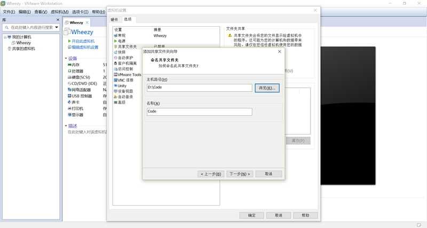Click the name field containing Code
The image size is (427, 228).
pyautogui.click(x=199, y=112)
